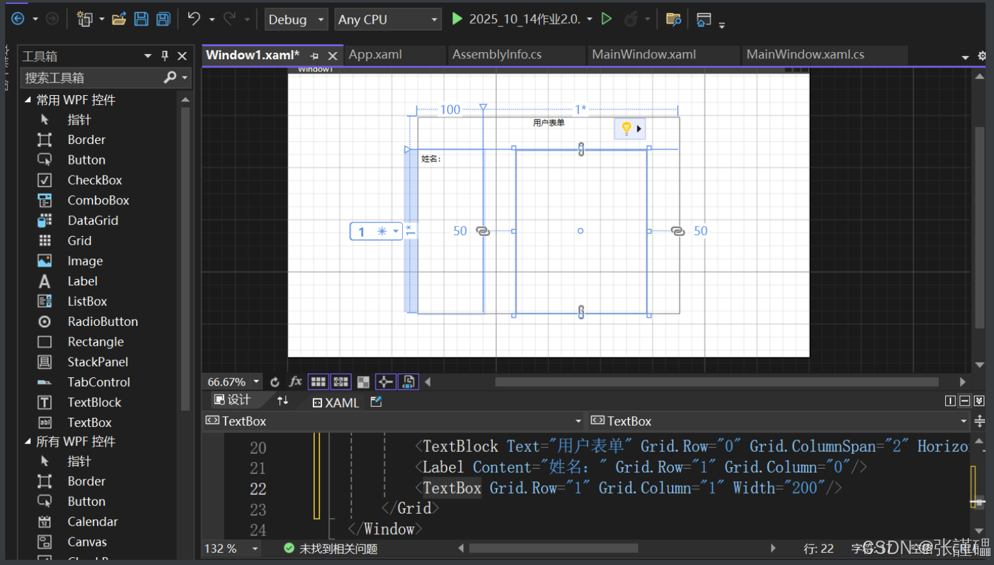The height and width of the screenshot is (565, 994).
Task: Pop out the XAML editor icon
Action: 377,402
